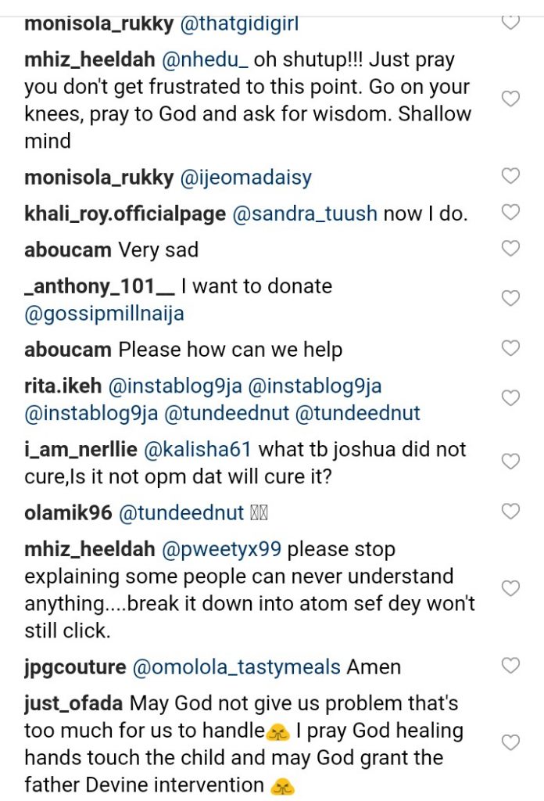Like aboucam's "Please how can we help" comment
The image size is (544, 801).
(x=510, y=348)
